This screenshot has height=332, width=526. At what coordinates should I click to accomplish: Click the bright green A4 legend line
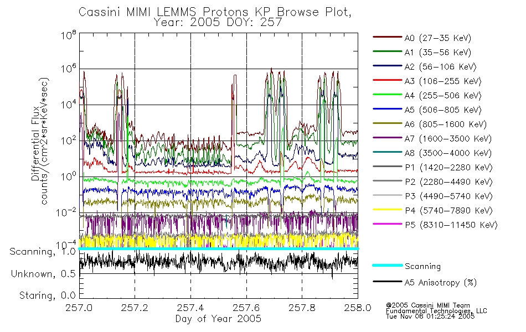[387, 95]
